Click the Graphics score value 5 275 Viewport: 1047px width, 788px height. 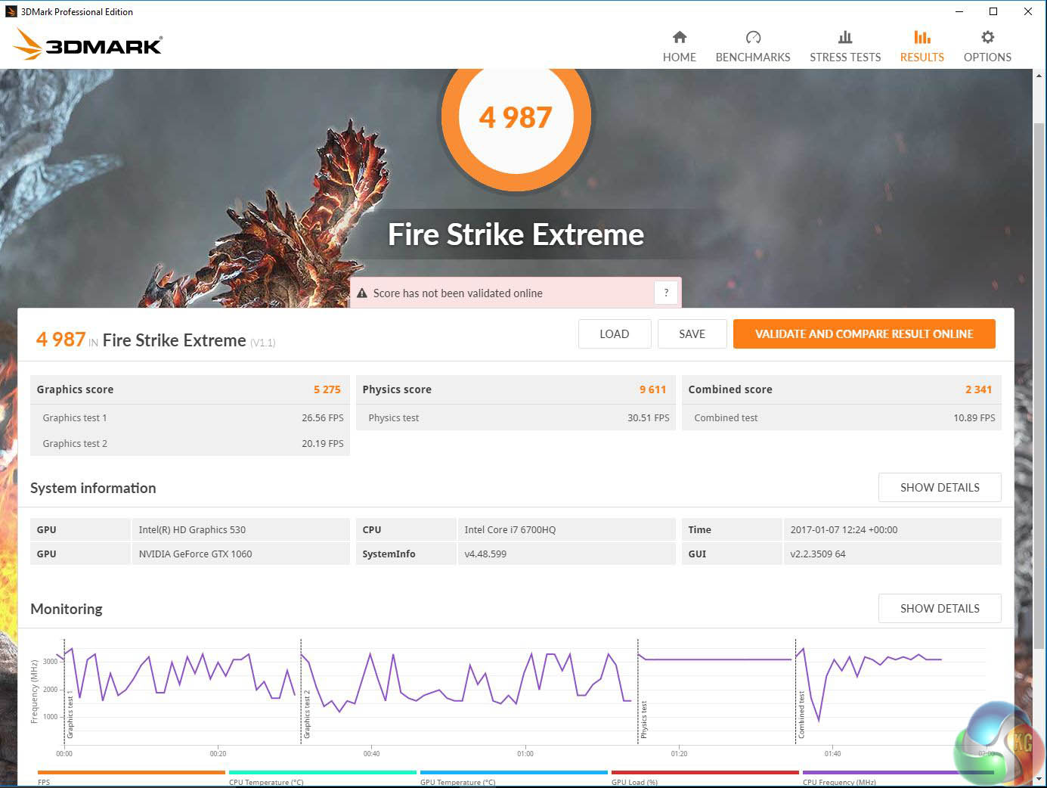click(327, 389)
